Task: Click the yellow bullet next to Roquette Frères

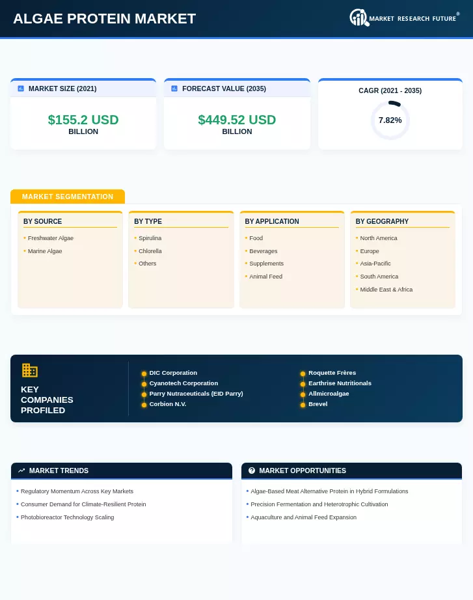Action: pos(303,374)
